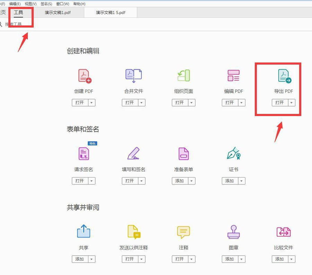Click the Edit PDF (编辑 PDF) icon
The image size is (312, 275).
point(233,76)
